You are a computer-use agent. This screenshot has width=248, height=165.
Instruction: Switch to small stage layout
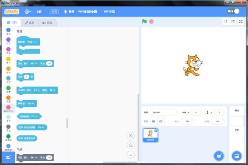click(226, 21)
